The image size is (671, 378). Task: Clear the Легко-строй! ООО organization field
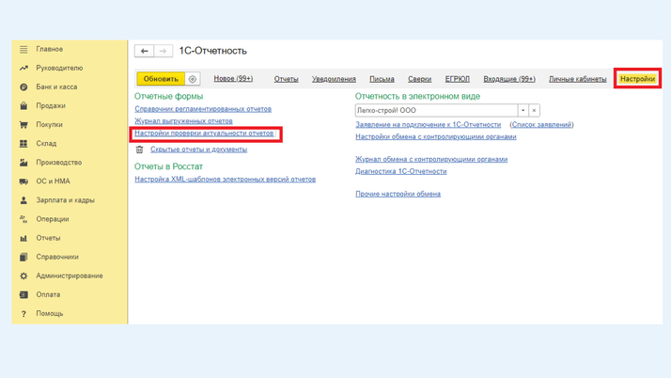click(x=535, y=110)
